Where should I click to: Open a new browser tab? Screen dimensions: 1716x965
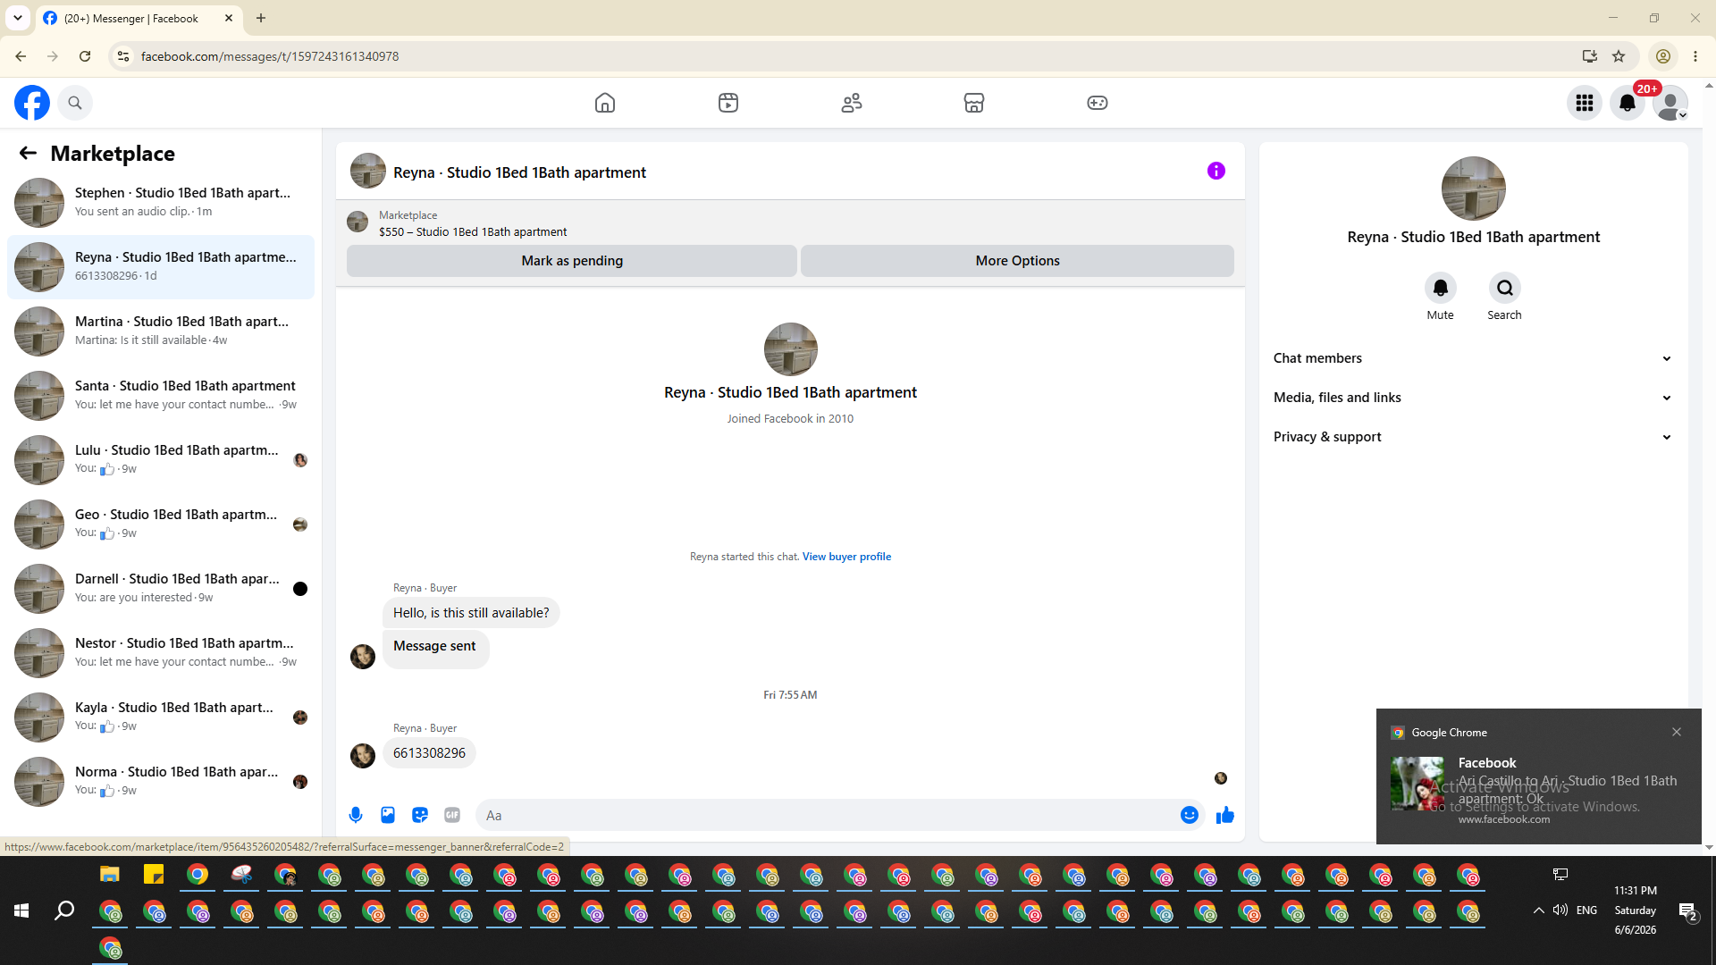coord(261,18)
